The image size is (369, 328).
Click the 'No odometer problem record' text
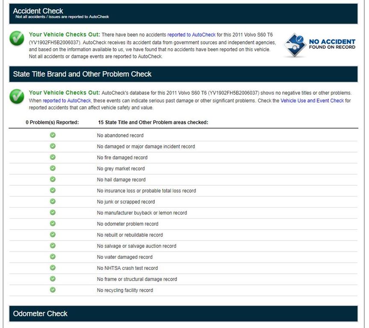(127, 224)
